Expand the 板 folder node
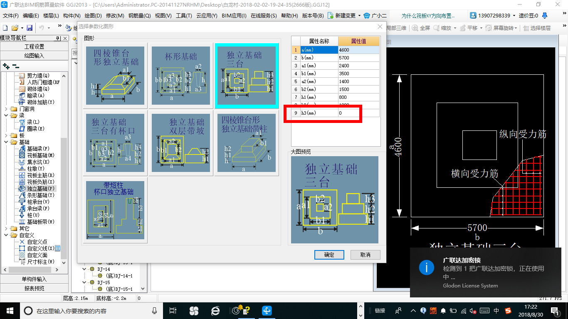 click(6, 135)
